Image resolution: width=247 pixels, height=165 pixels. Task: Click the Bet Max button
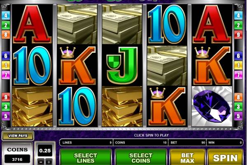(187, 158)
